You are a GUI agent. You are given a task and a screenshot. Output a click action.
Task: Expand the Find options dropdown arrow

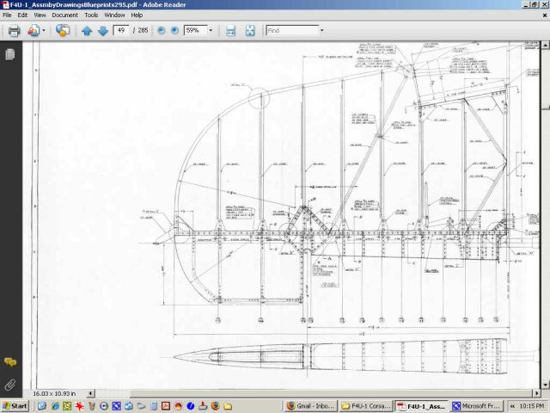point(321,30)
